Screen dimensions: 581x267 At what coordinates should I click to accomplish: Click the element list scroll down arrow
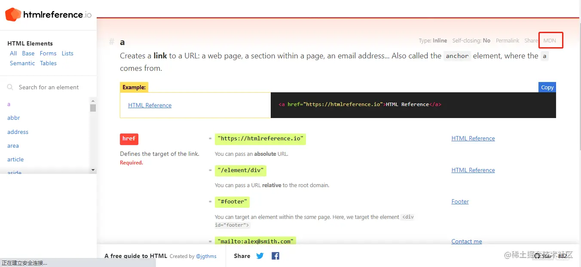coord(93,170)
